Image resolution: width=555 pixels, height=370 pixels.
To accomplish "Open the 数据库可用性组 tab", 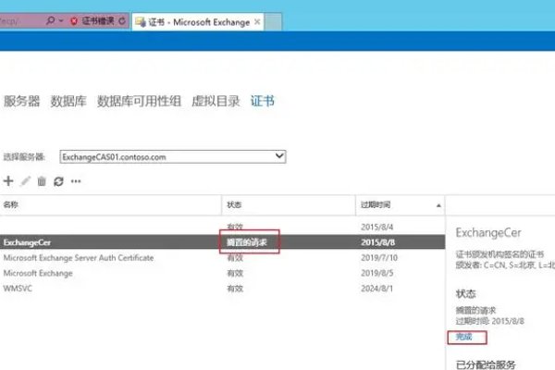I will point(139,101).
